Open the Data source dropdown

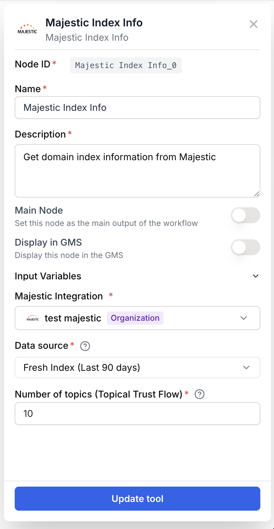[138, 367]
